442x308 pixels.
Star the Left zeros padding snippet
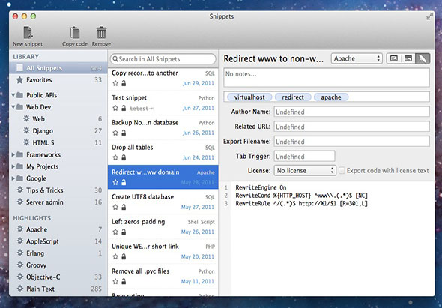[115, 232]
